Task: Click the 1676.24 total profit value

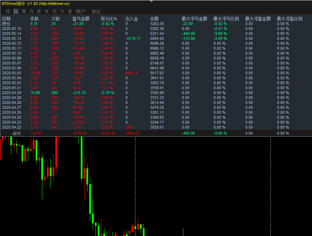Action: pos(80,133)
